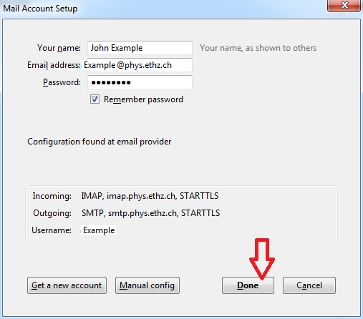This screenshot has height=319, width=363.
Task: Click the red arrow pointing at Done
Action: [262, 259]
